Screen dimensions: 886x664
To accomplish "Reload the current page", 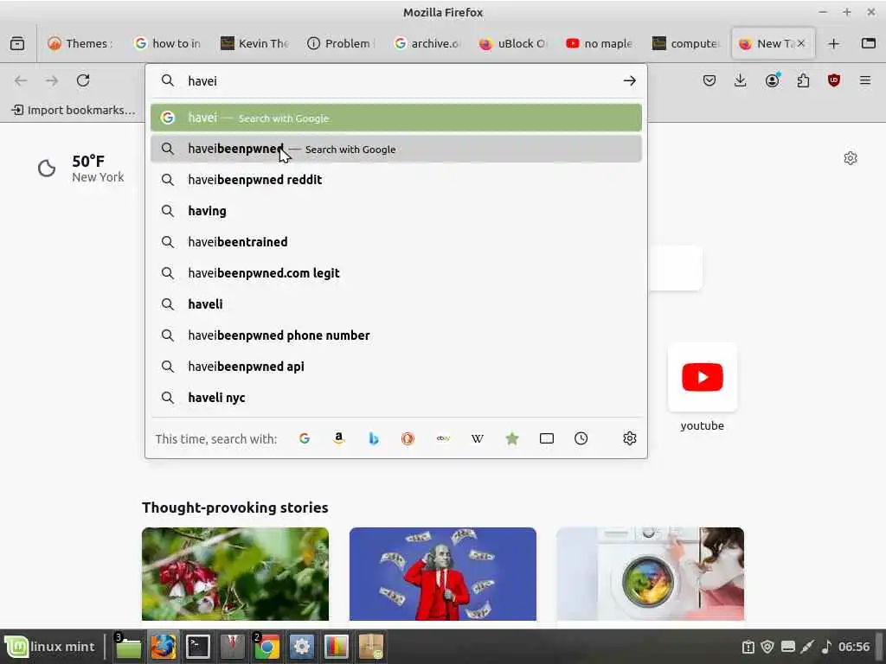I will pos(83,80).
